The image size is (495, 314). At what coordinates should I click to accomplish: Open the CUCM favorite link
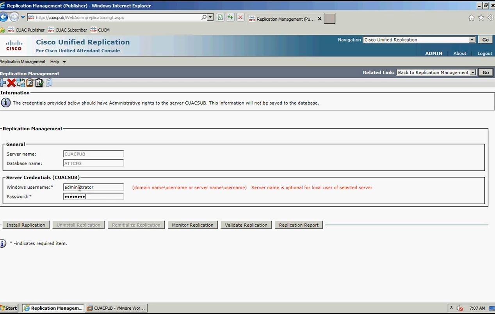[100, 30]
